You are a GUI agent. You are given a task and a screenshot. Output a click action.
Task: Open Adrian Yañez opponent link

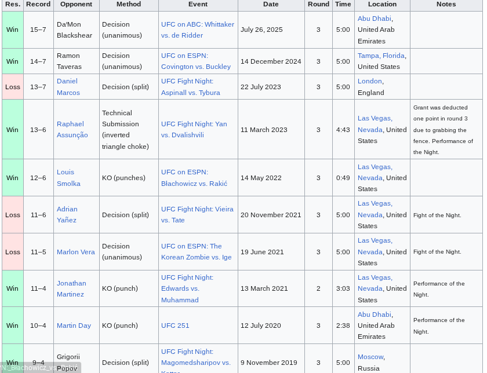tap(67, 214)
